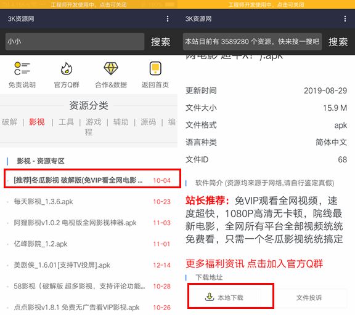Click right panel 搜索 button
Image resolution: width=355 pixels, height=315 pixels.
[338, 42]
